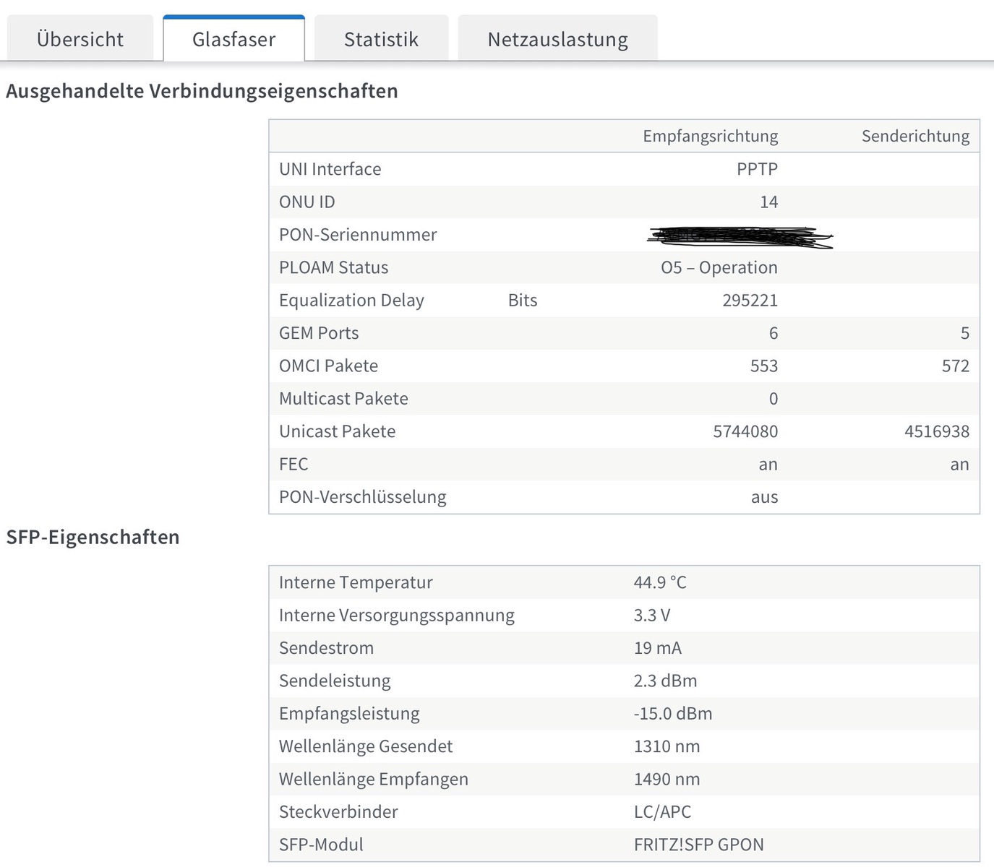Click the PPTP value
Viewport: 994px width, 867px height.
[757, 169]
